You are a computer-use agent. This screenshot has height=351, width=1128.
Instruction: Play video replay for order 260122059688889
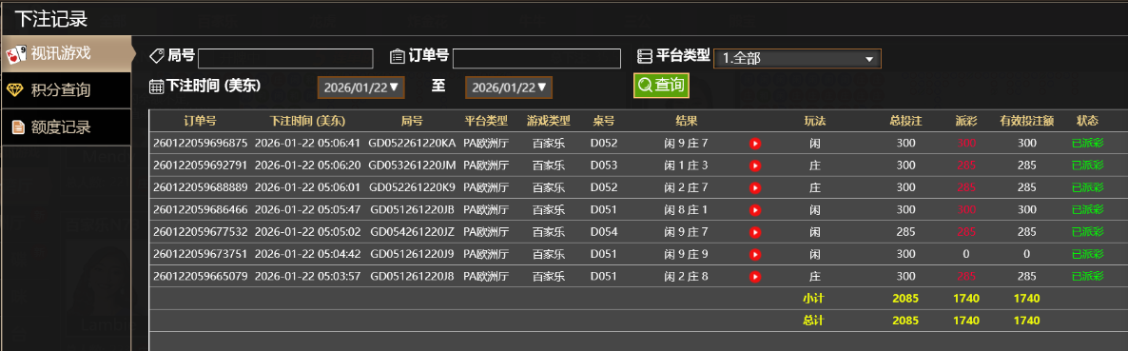tap(754, 187)
